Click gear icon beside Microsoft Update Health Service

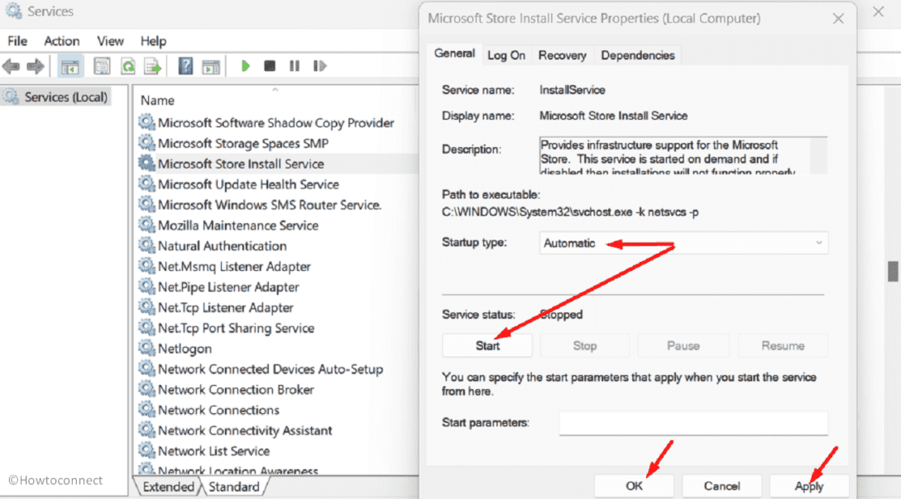tap(146, 184)
